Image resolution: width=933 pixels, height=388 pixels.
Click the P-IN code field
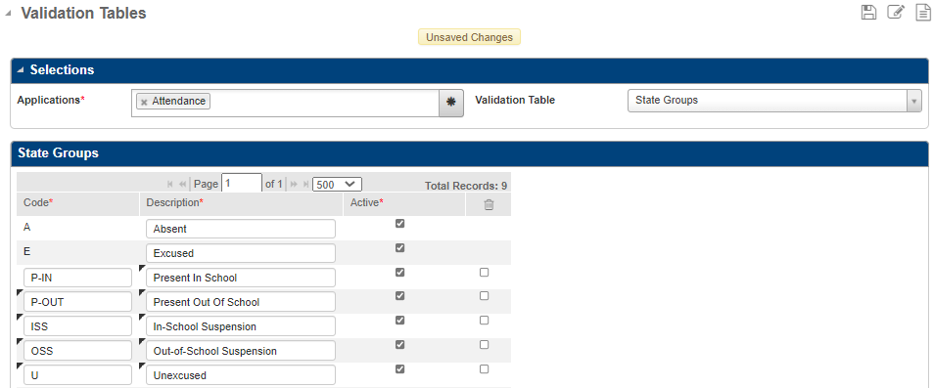[x=77, y=278]
